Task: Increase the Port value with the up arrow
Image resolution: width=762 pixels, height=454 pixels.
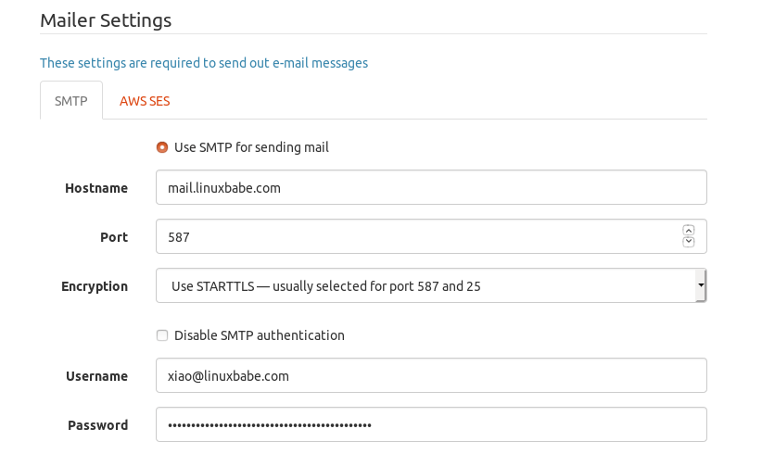Action: click(688, 230)
